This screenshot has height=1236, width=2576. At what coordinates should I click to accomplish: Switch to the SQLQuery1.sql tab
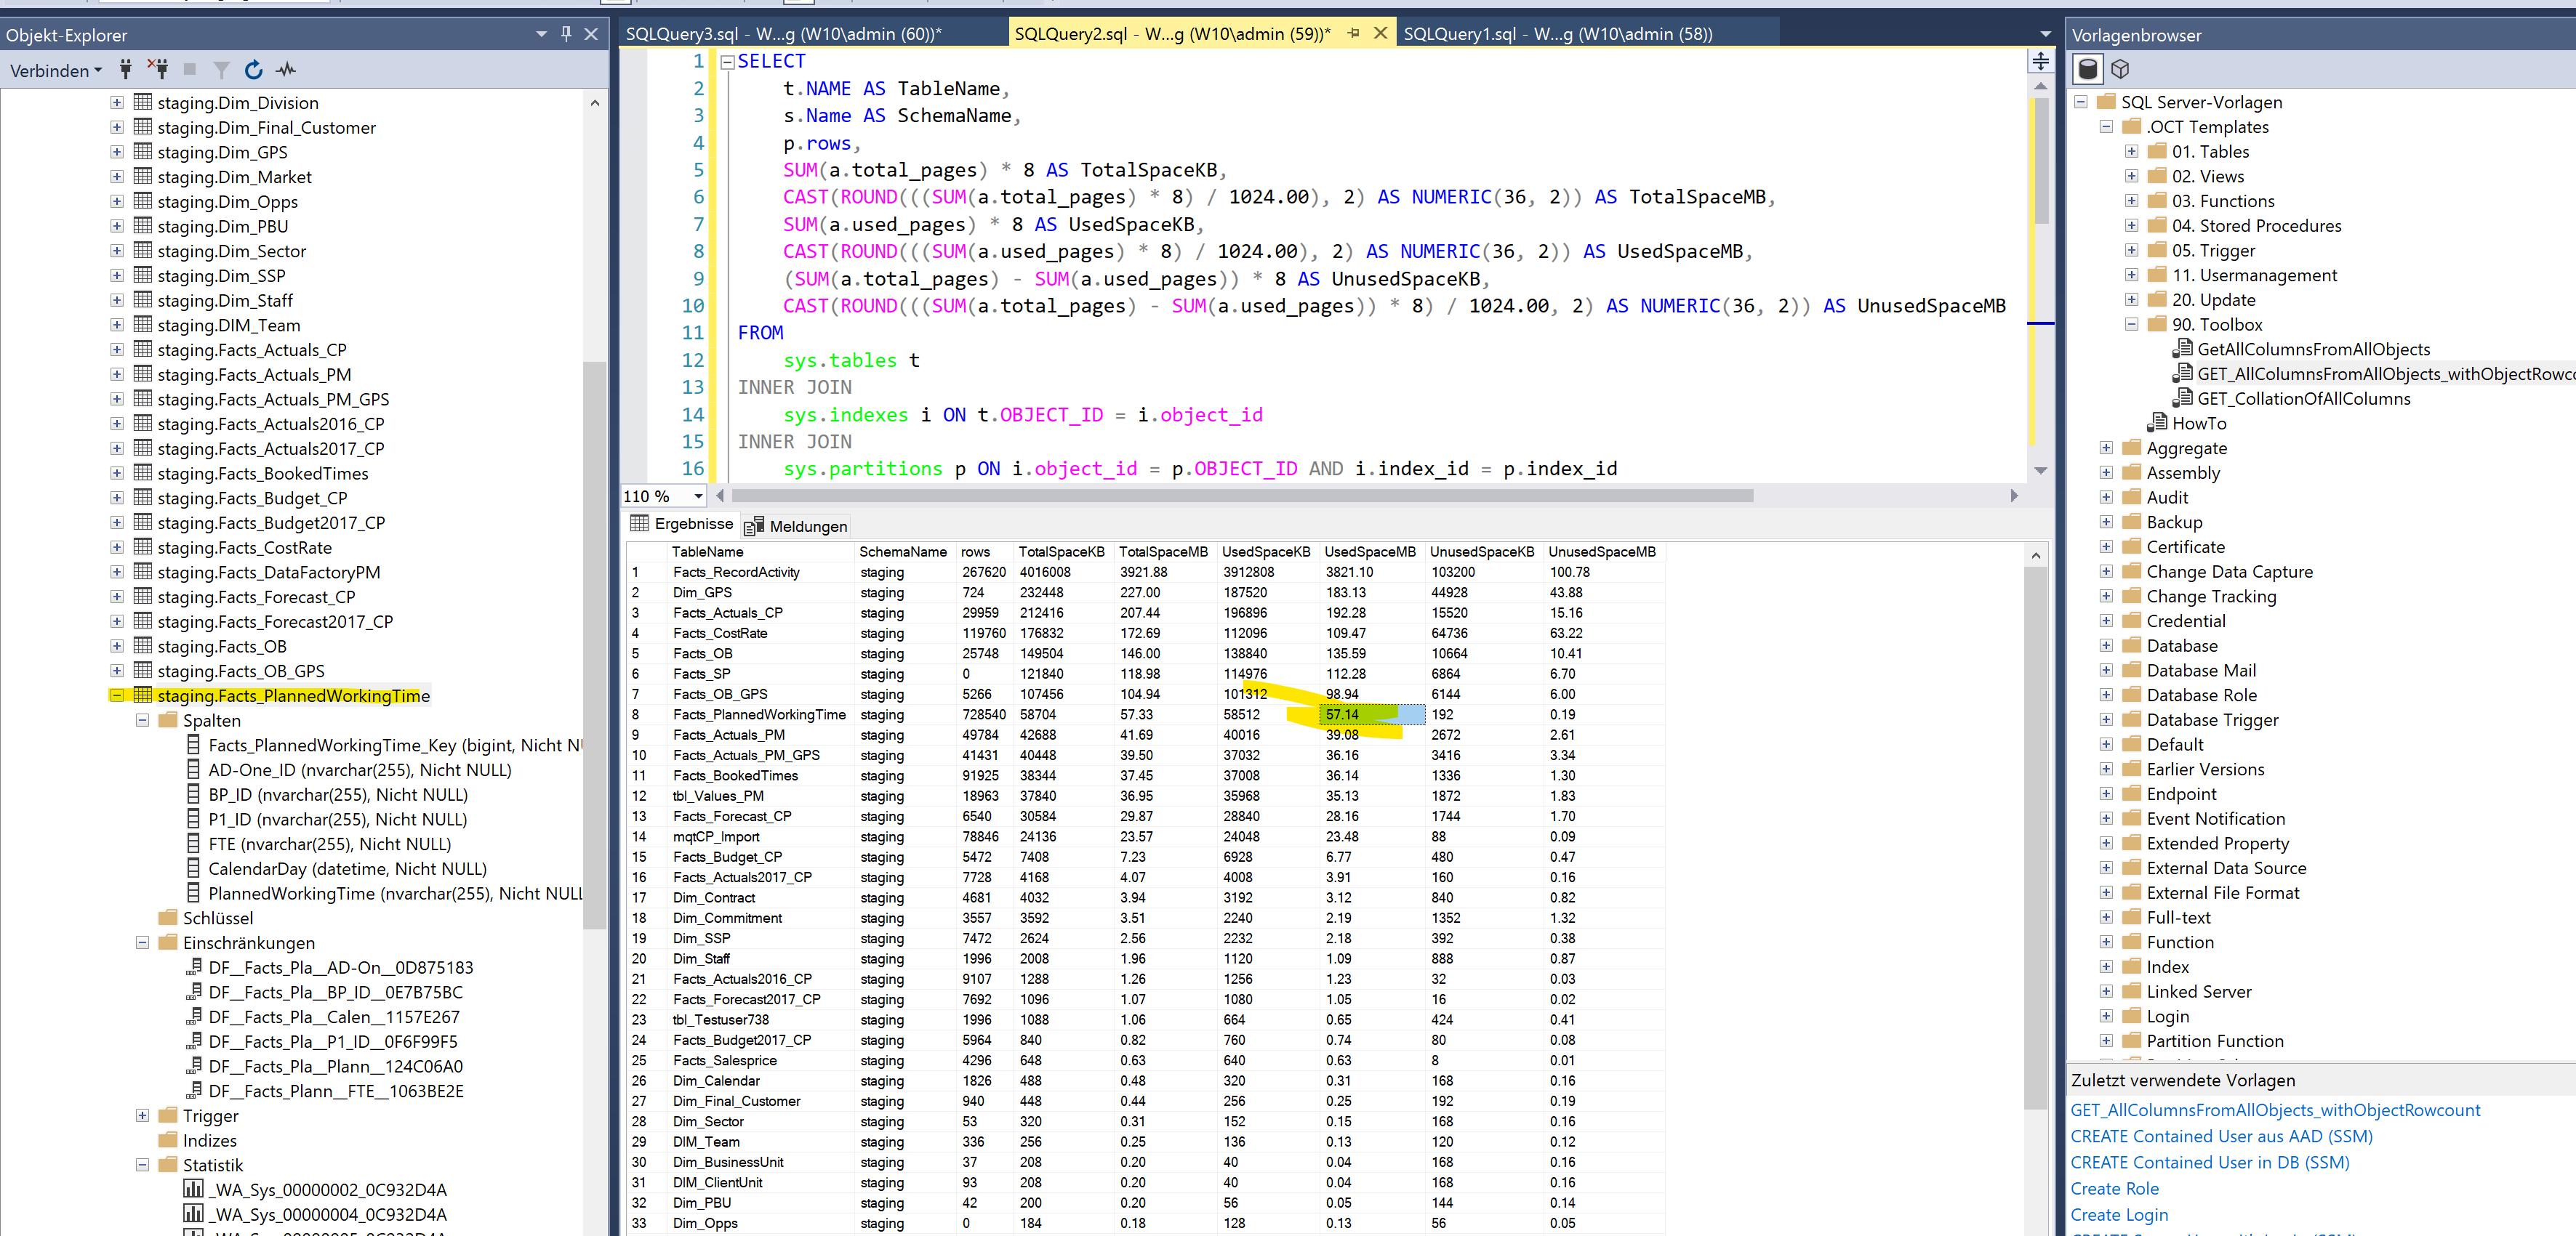click(x=1557, y=34)
